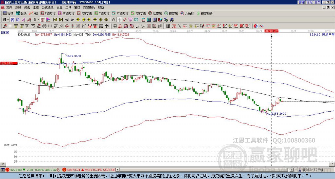Switch to K线 chart tool

[33, 13]
